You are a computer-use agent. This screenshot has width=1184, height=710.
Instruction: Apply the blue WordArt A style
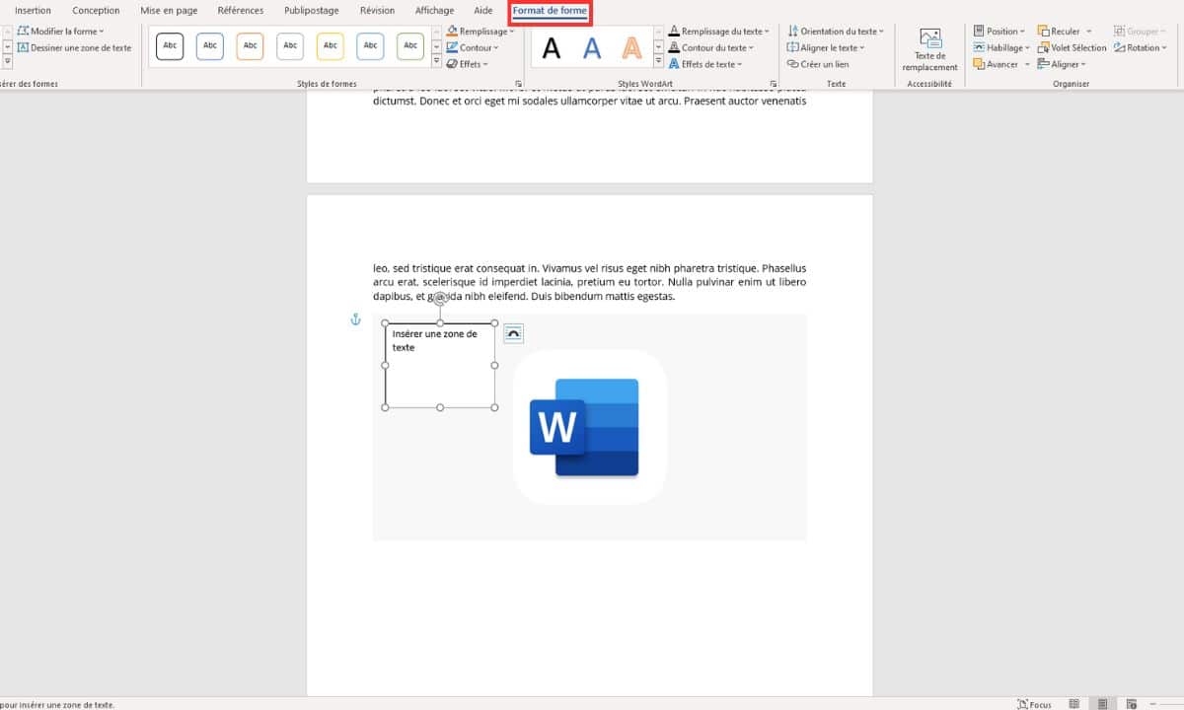[592, 46]
